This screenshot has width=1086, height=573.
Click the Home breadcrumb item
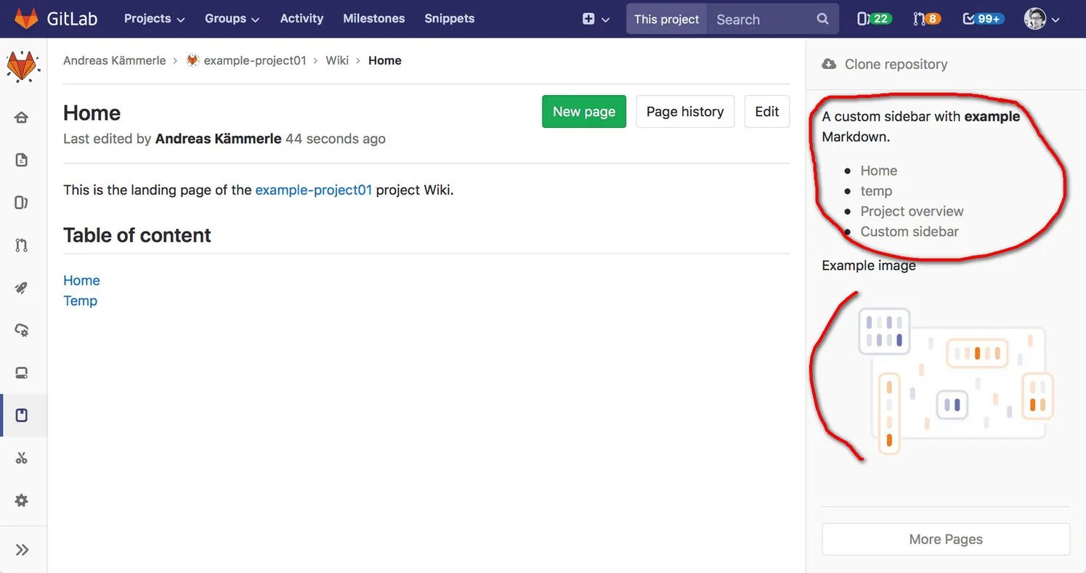click(385, 60)
